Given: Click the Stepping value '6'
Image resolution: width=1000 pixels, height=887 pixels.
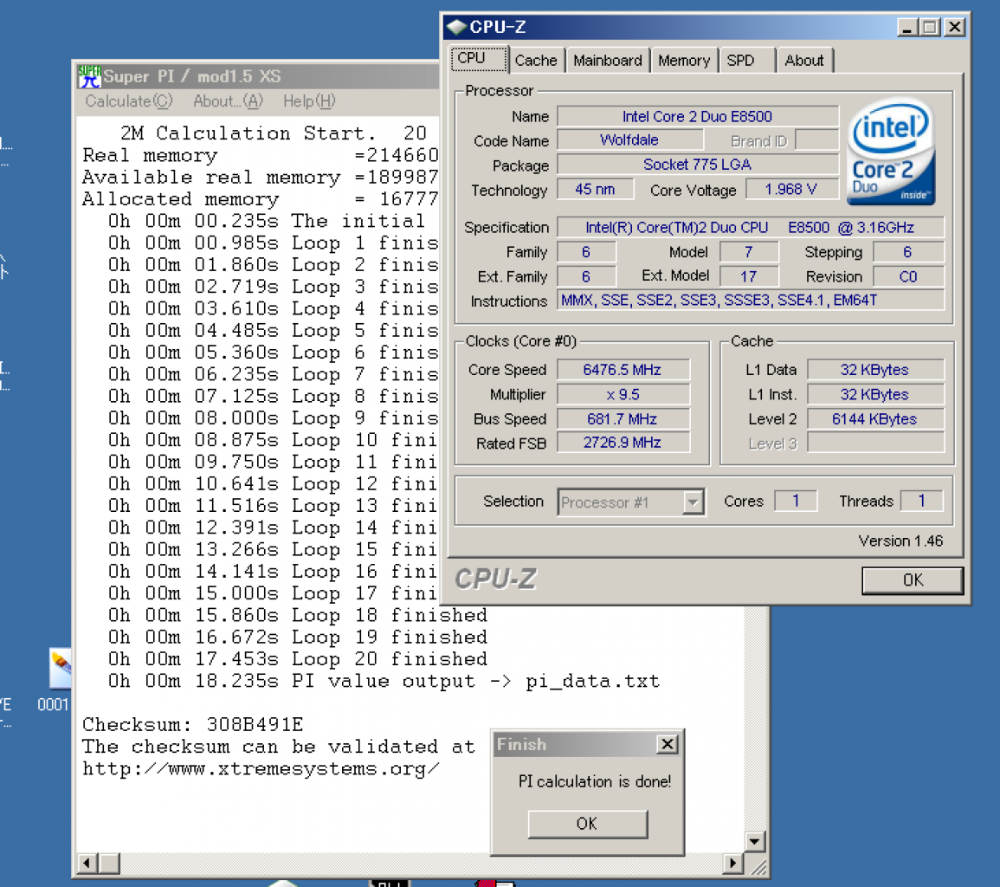Looking at the screenshot, I should (908, 253).
